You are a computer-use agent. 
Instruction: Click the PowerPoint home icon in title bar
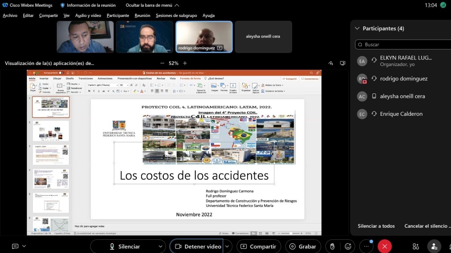point(68,73)
